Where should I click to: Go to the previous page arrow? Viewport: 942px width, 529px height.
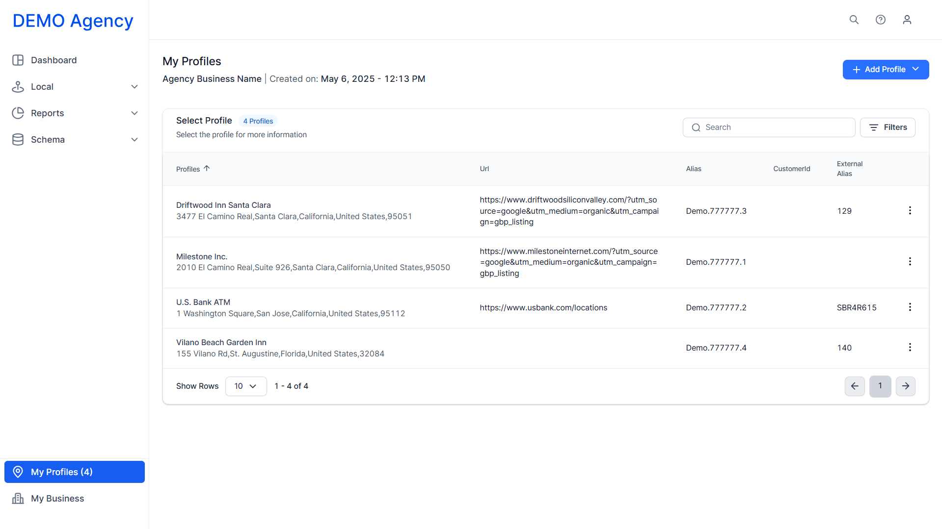855,386
